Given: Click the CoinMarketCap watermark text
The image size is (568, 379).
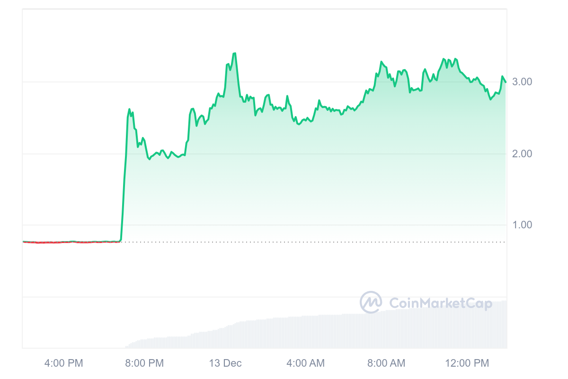Looking at the screenshot, I should [x=441, y=303].
